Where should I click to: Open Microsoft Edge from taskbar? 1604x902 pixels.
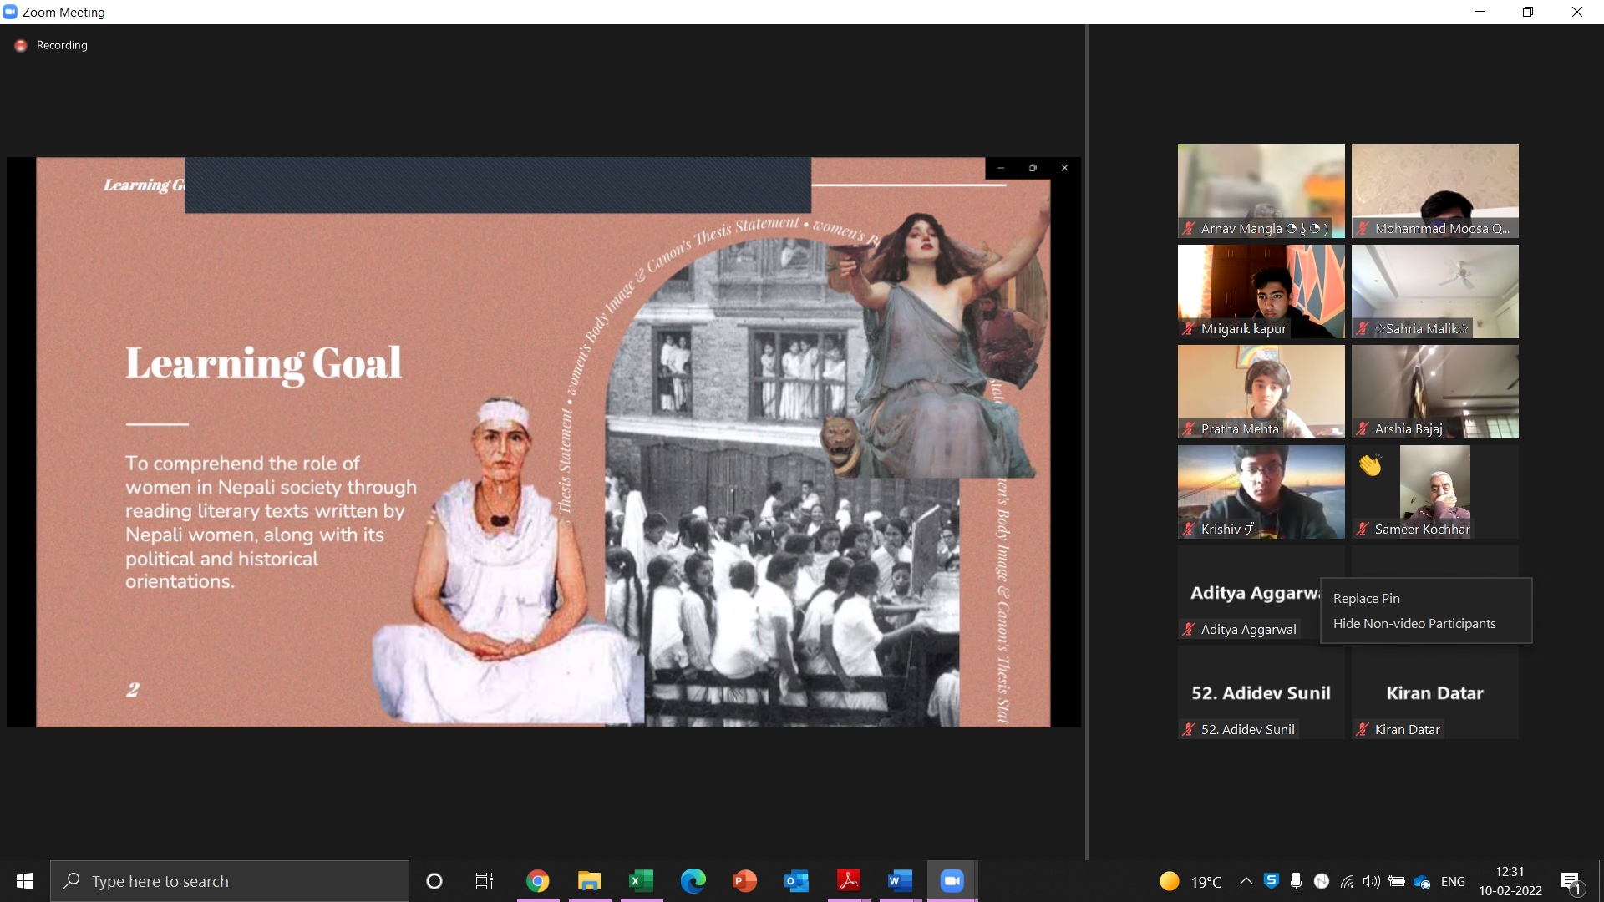693,881
